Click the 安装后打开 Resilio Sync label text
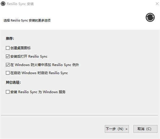The image size is (160, 139). tap(29, 56)
